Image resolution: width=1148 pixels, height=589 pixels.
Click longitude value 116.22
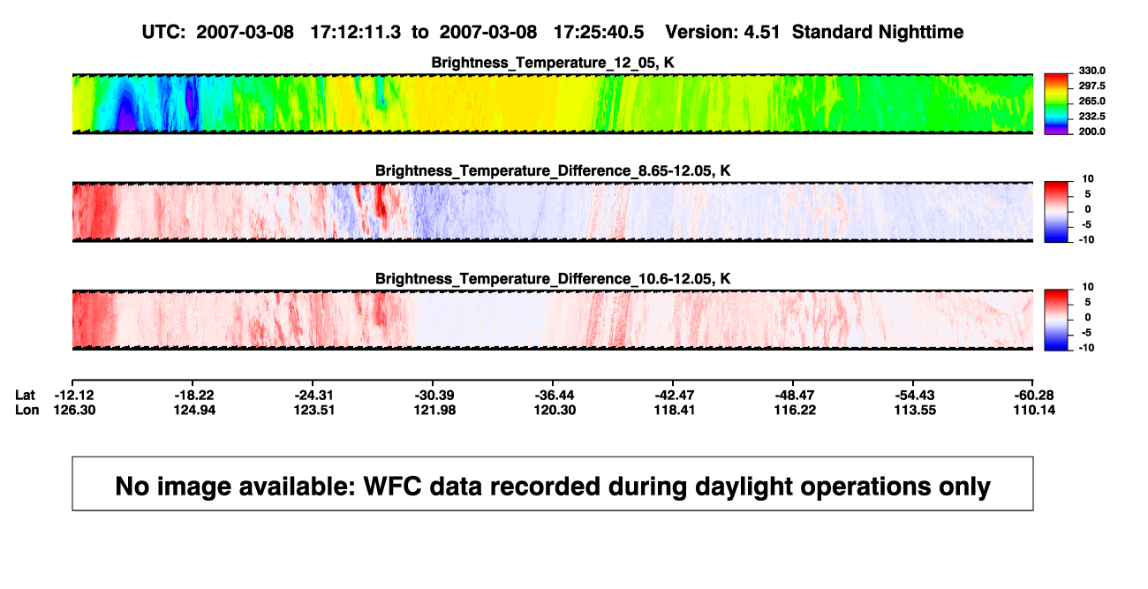(x=796, y=410)
